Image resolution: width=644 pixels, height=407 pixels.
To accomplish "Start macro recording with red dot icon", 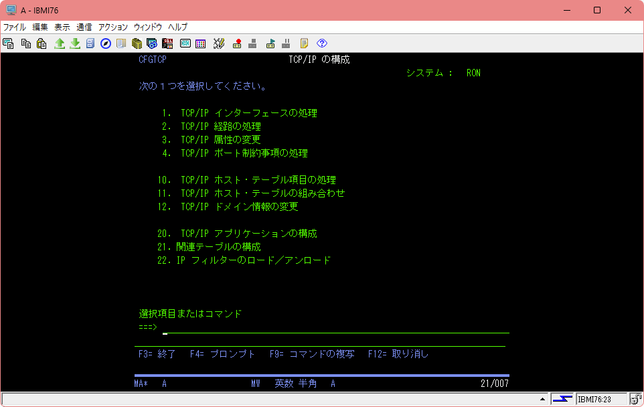I will [x=237, y=43].
